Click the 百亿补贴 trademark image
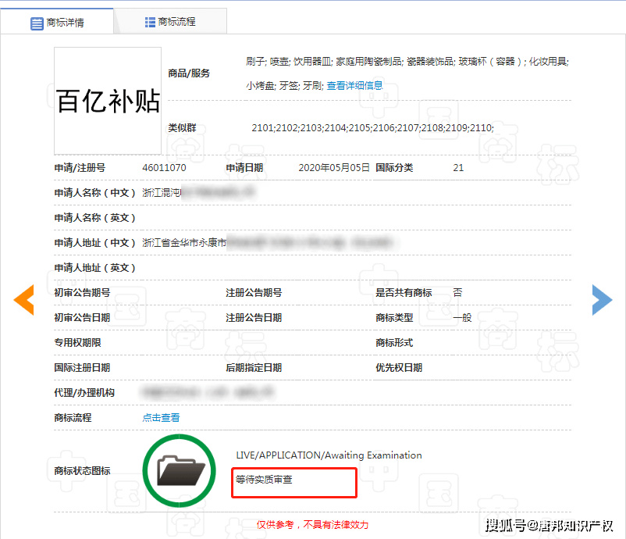This screenshot has height=539, width=626. [108, 101]
